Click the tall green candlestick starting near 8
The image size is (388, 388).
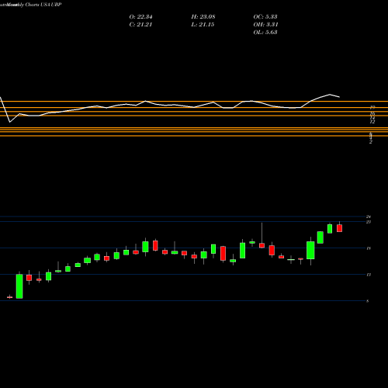[x=19, y=286]
